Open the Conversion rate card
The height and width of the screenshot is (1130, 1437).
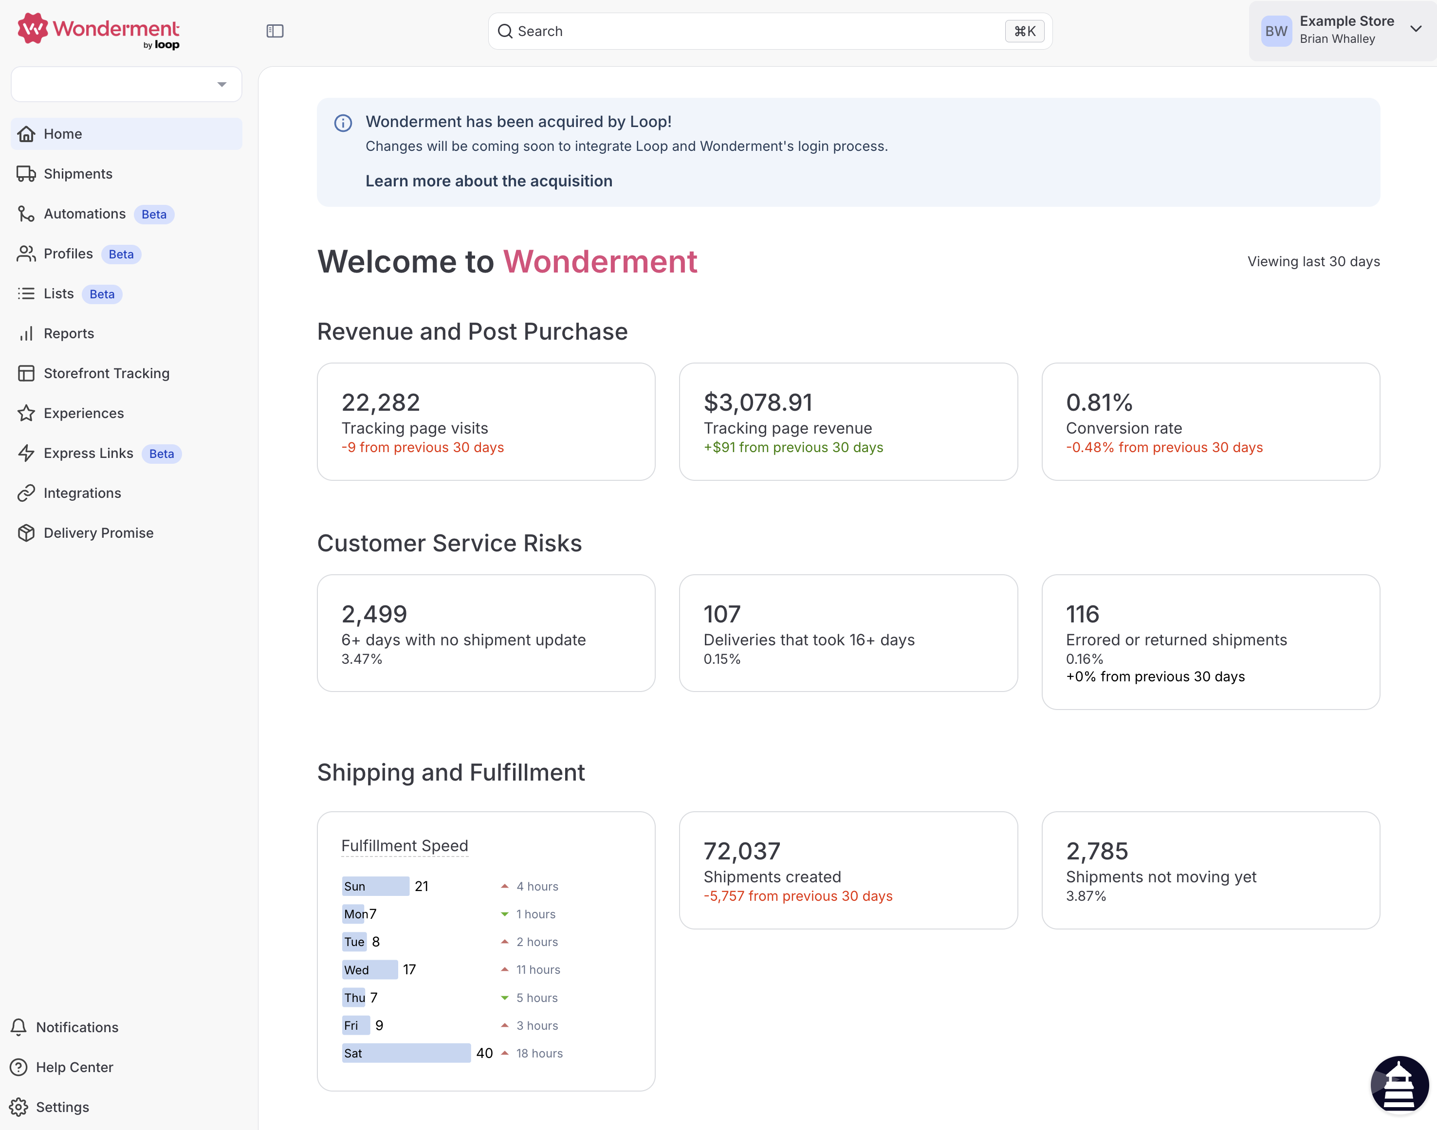[1211, 421]
